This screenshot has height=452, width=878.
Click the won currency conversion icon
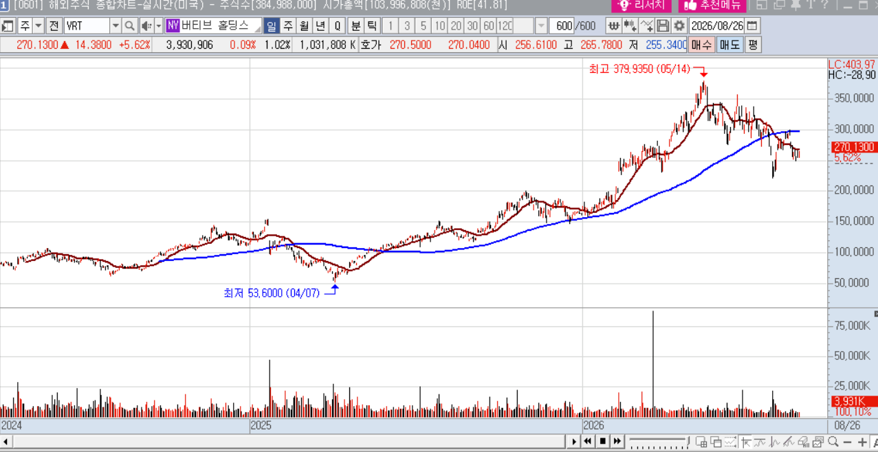coord(613,26)
